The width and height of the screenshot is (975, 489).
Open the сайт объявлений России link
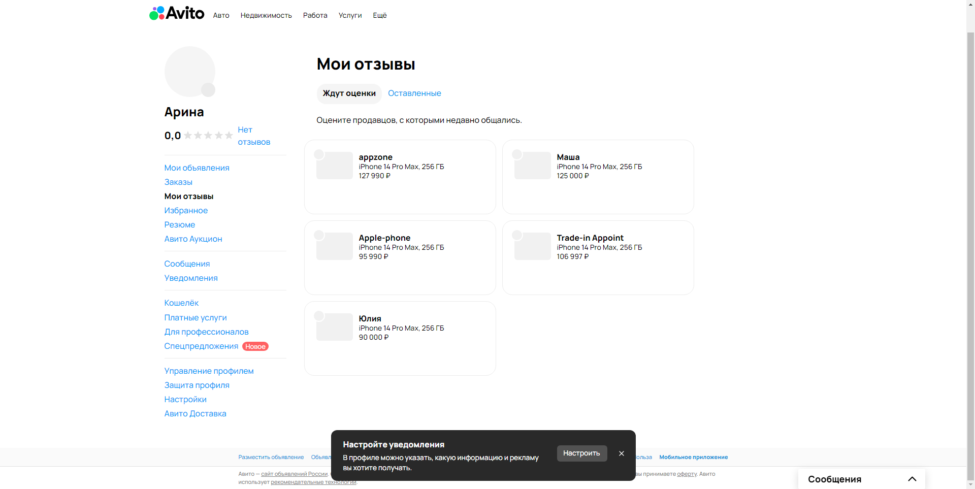(295, 474)
